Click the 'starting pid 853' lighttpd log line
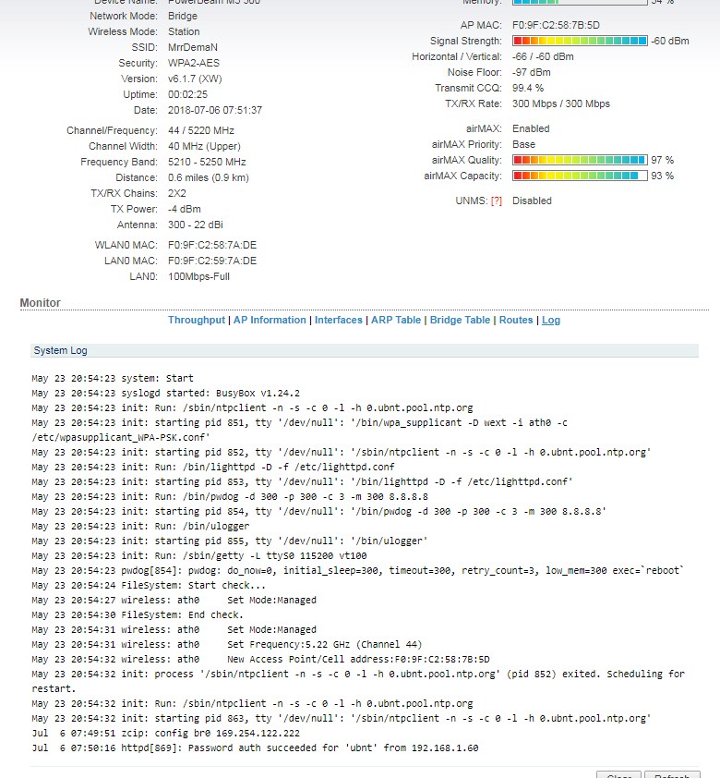This screenshot has height=778, width=720. coord(302,481)
